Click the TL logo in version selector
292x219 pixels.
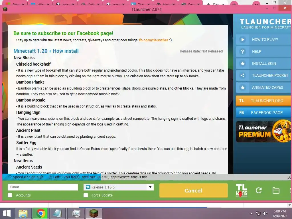click(x=88, y=187)
